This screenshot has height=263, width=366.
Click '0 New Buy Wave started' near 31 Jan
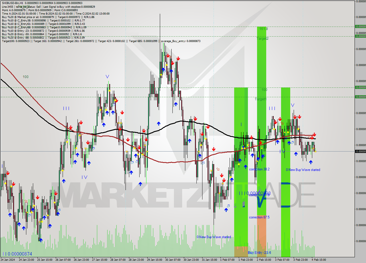(214, 237)
